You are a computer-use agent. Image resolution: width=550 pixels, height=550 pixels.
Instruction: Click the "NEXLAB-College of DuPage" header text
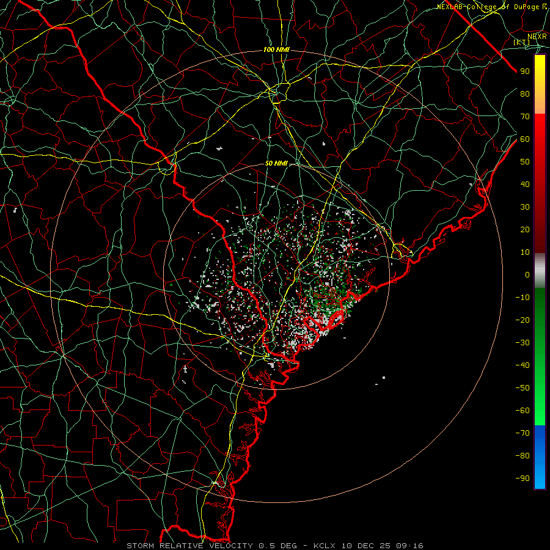[x=488, y=7]
